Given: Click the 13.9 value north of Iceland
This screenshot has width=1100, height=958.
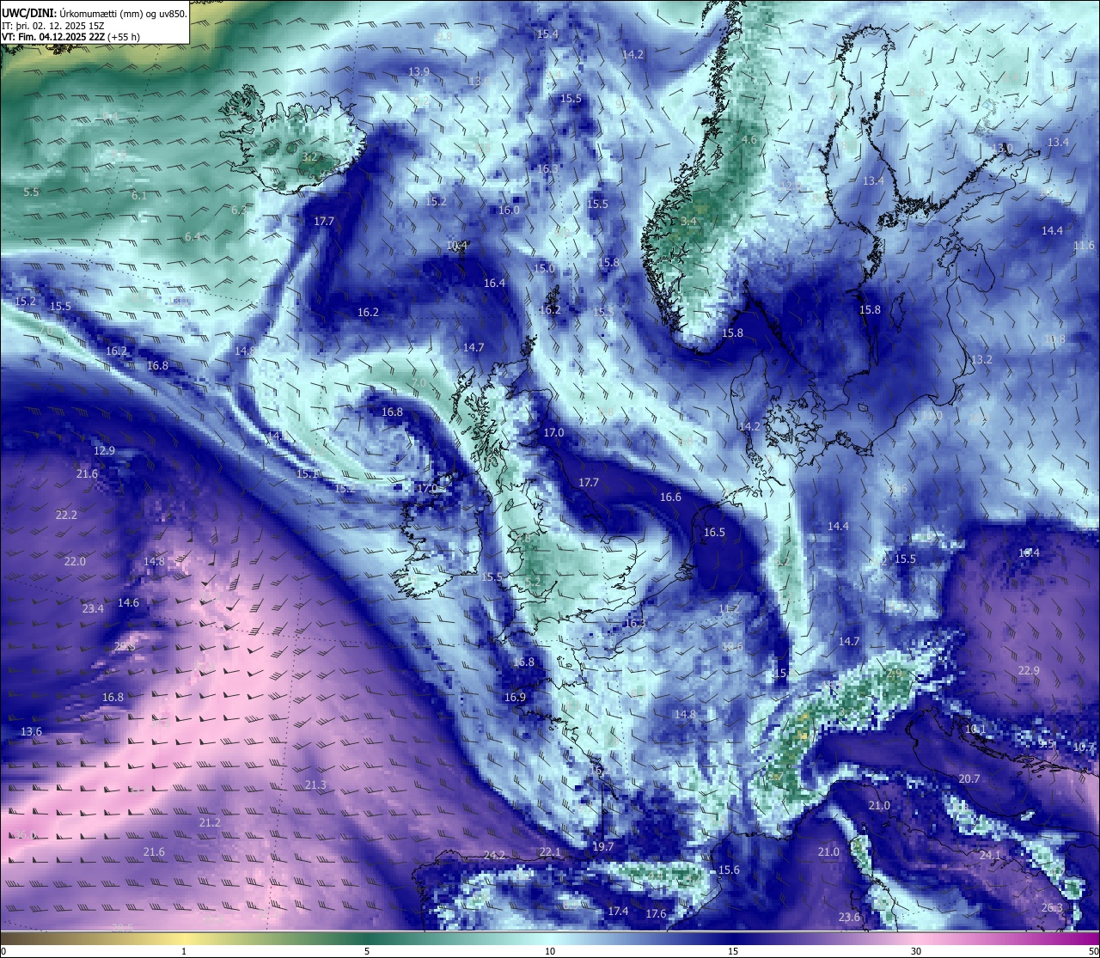Looking at the screenshot, I should [x=419, y=71].
